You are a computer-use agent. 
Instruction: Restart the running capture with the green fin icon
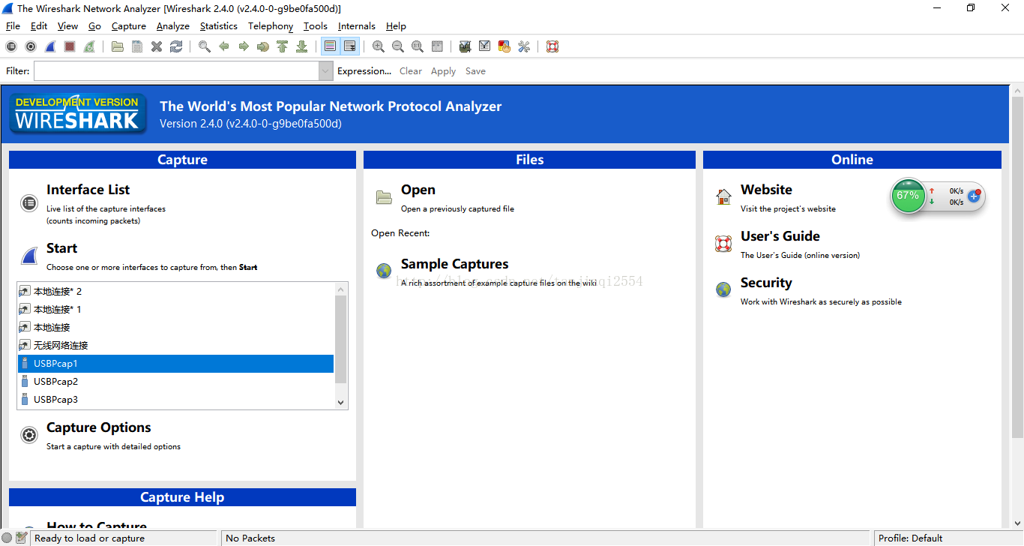tap(89, 46)
